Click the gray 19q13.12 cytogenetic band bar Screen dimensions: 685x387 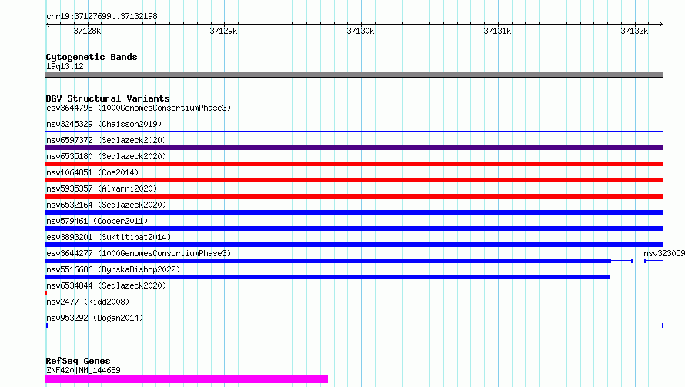(354, 75)
